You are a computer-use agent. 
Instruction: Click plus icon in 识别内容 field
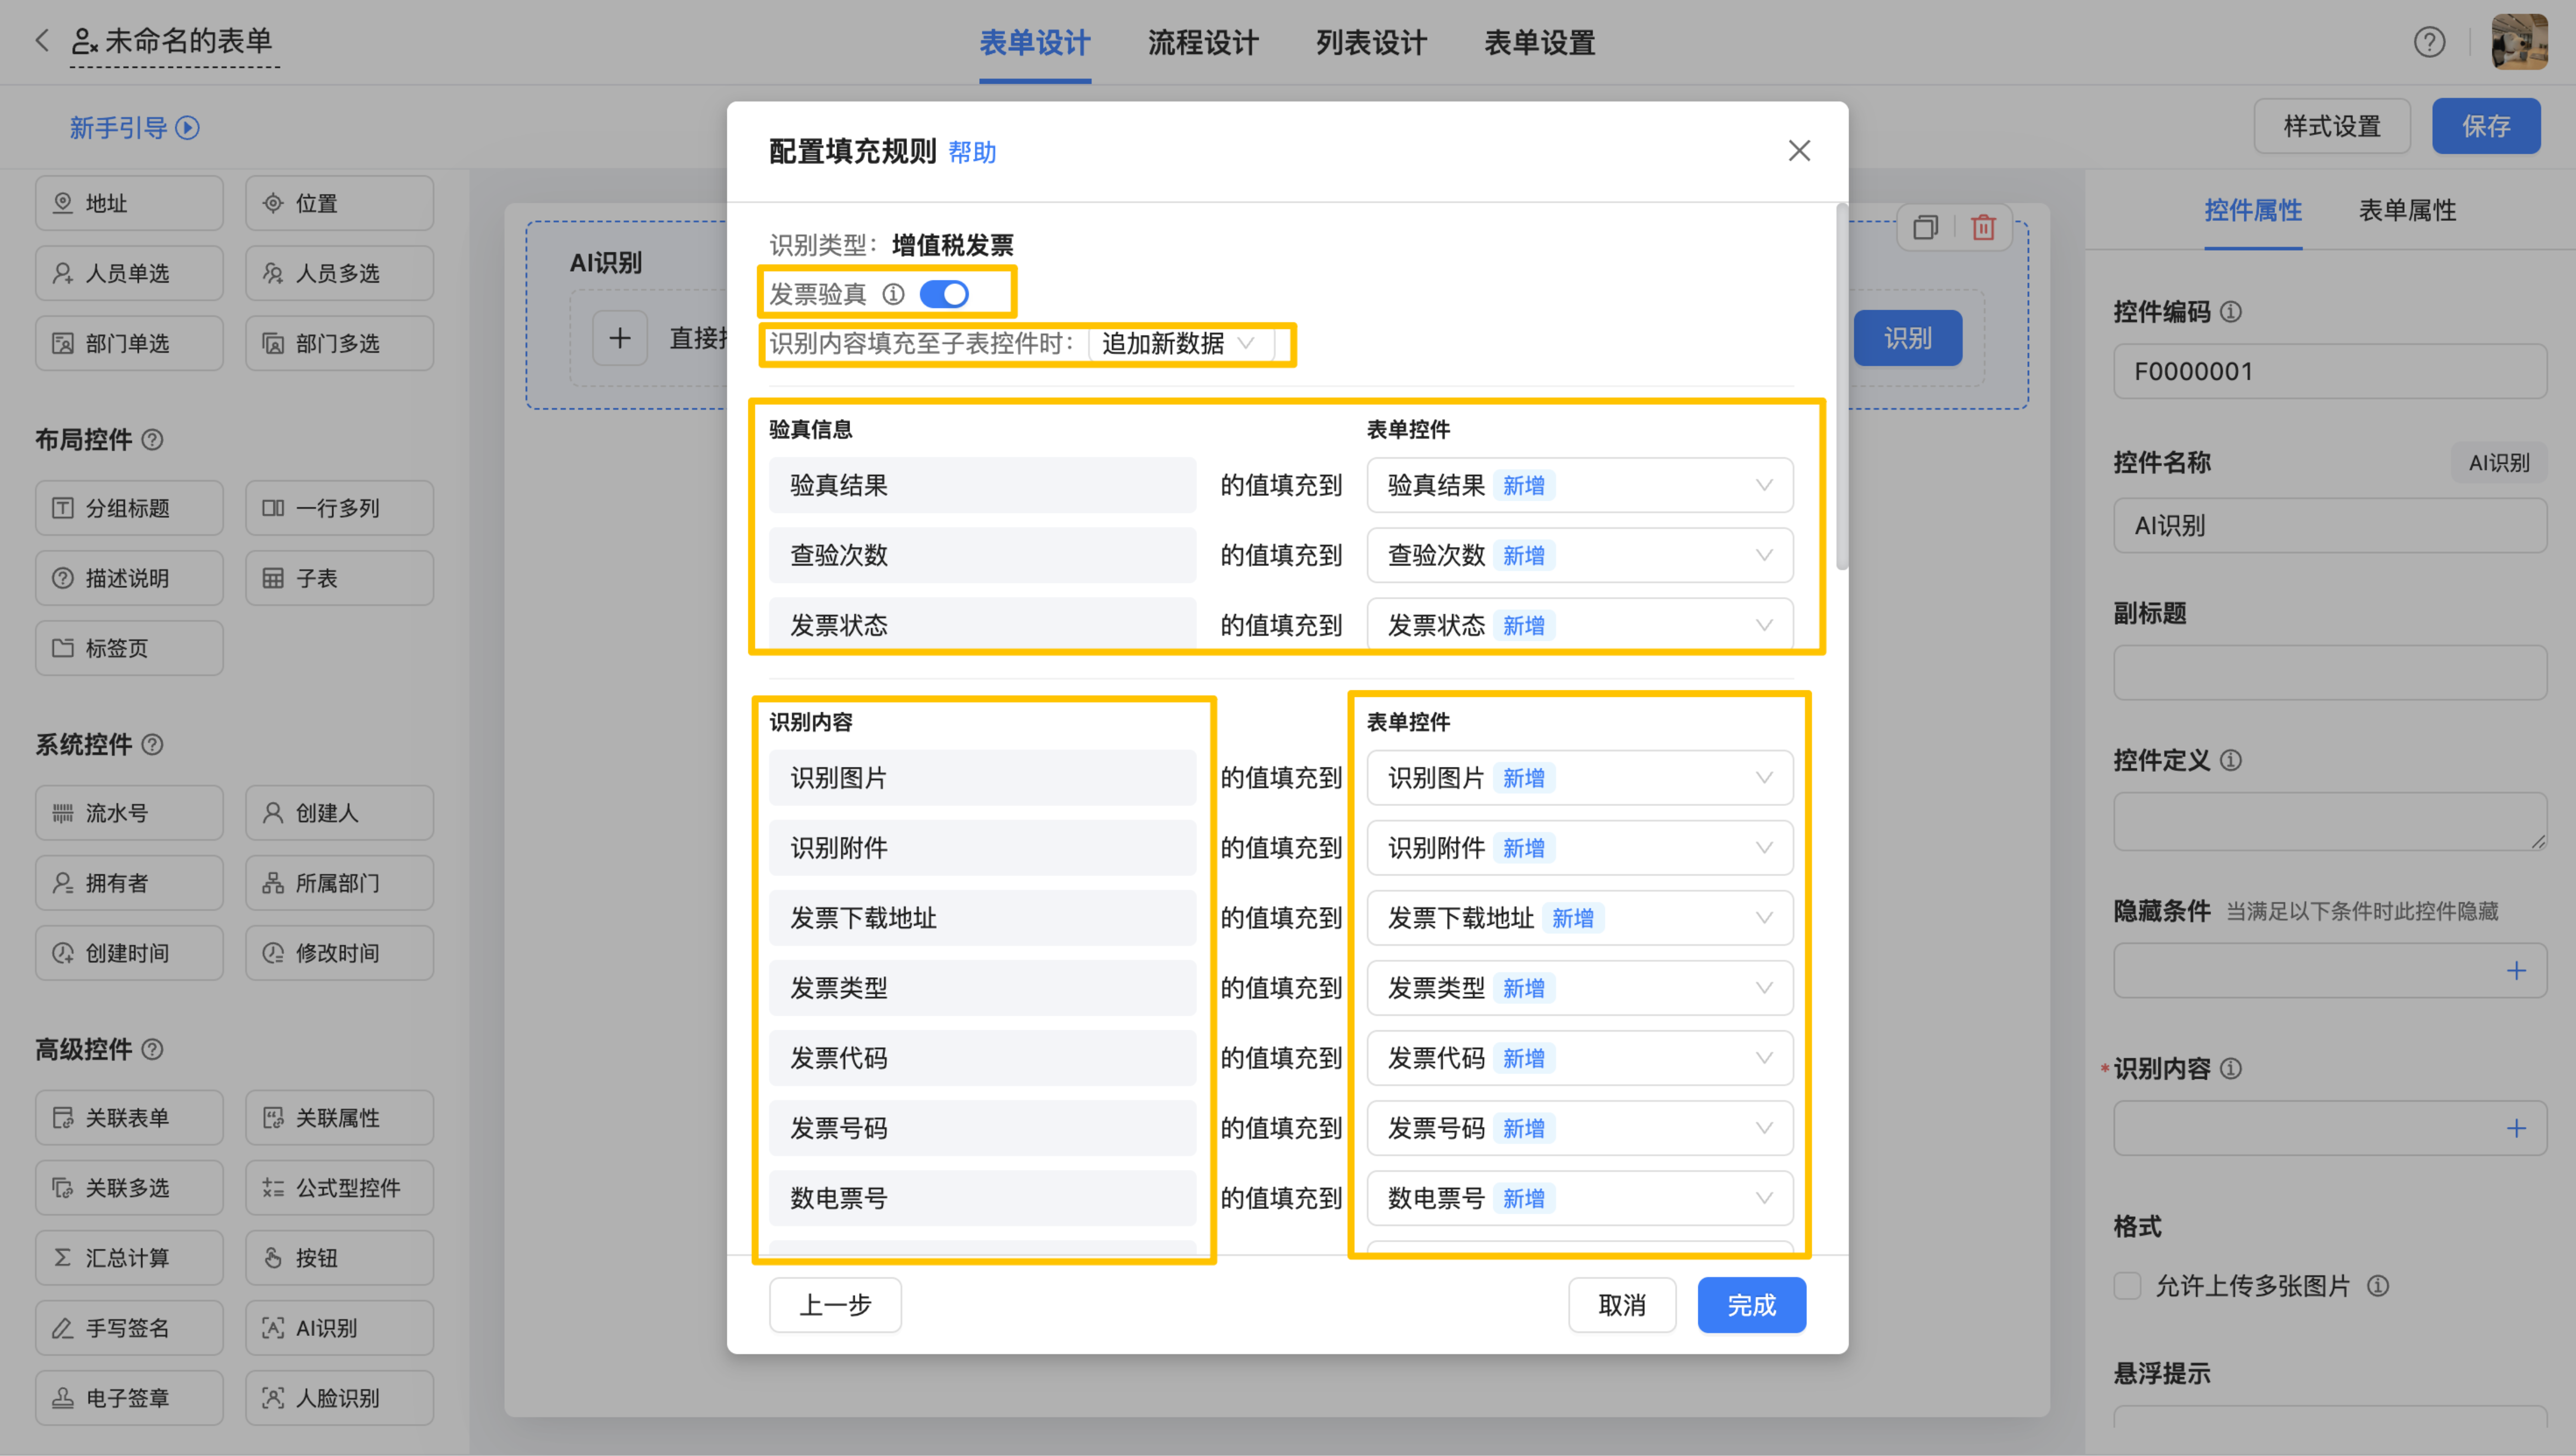[x=2516, y=1128]
